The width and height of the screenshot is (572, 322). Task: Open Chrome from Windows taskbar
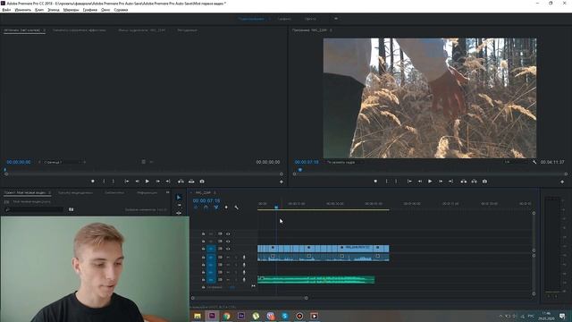226,316
